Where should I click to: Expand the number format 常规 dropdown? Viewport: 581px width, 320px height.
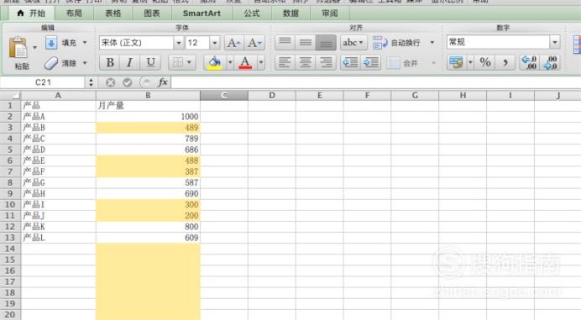point(554,42)
